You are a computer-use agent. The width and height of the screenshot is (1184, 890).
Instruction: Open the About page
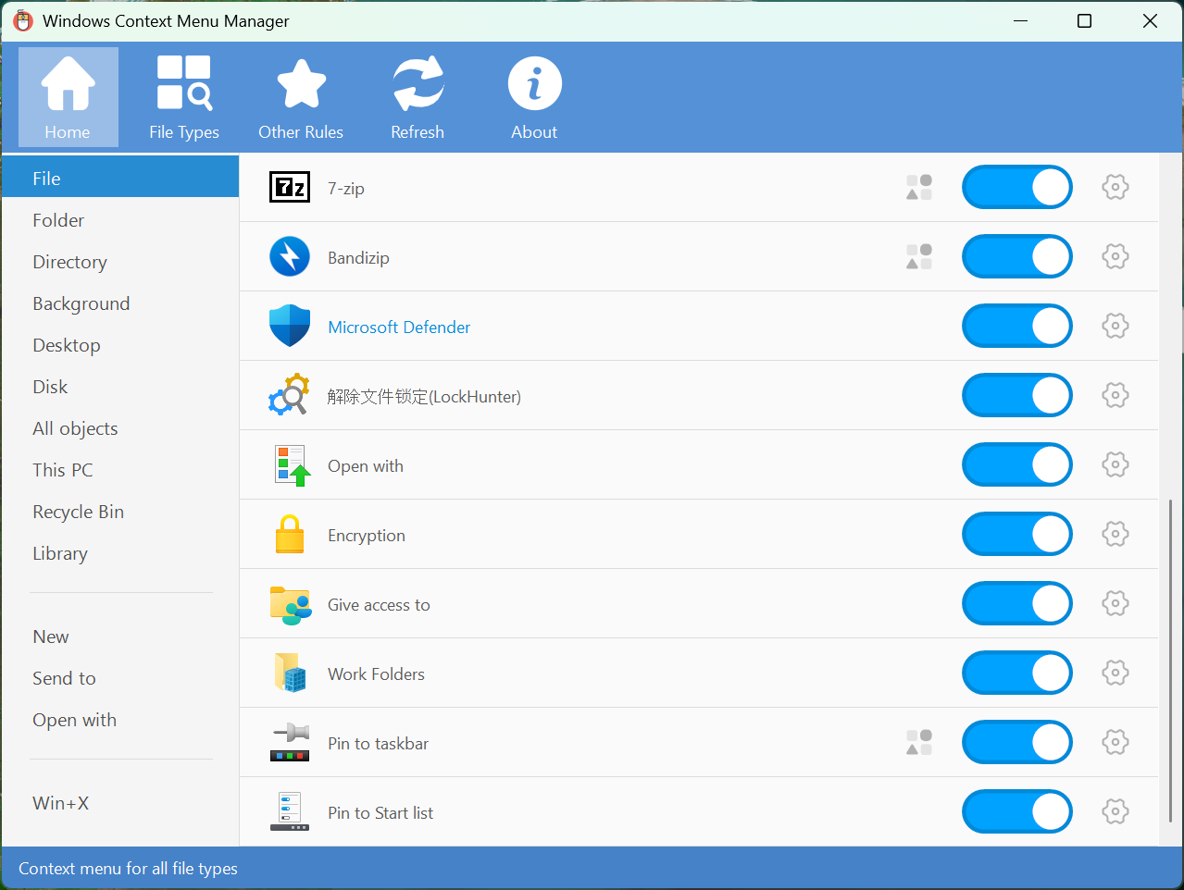534,97
